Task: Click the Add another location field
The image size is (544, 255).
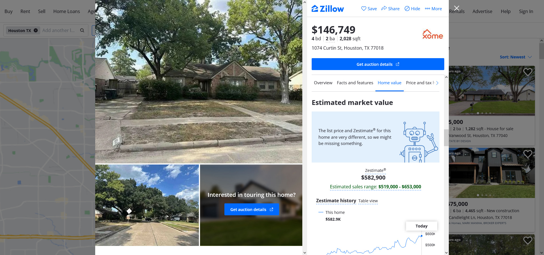Action: (x=59, y=30)
